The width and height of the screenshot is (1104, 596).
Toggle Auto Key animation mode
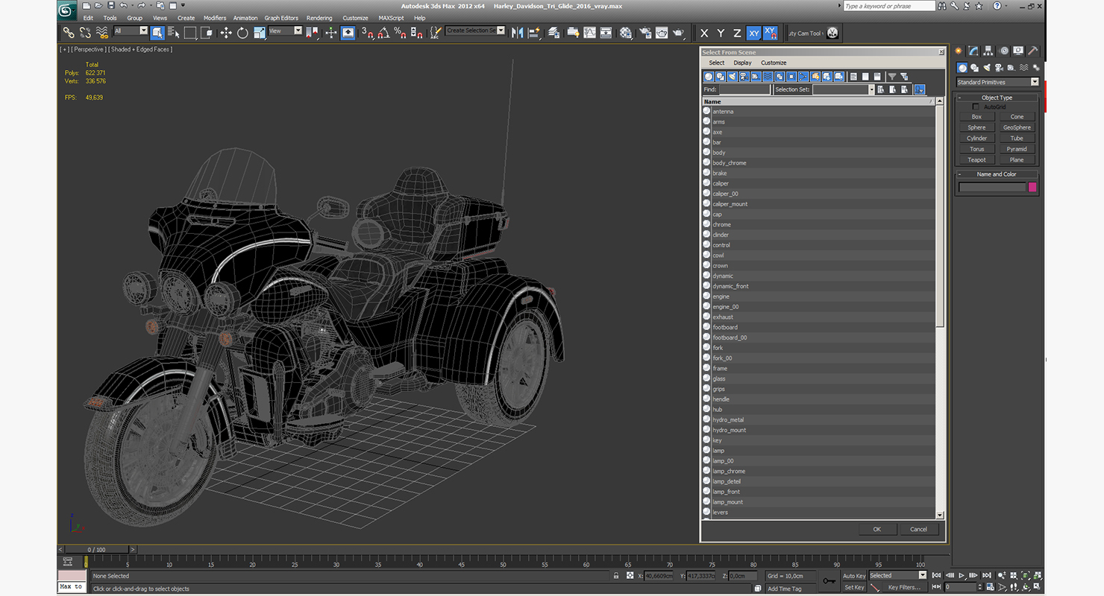pyautogui.click(x=854, y=576)
